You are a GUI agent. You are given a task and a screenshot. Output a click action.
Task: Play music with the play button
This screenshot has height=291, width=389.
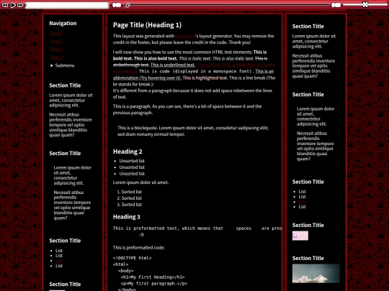(x=13, y=5)
